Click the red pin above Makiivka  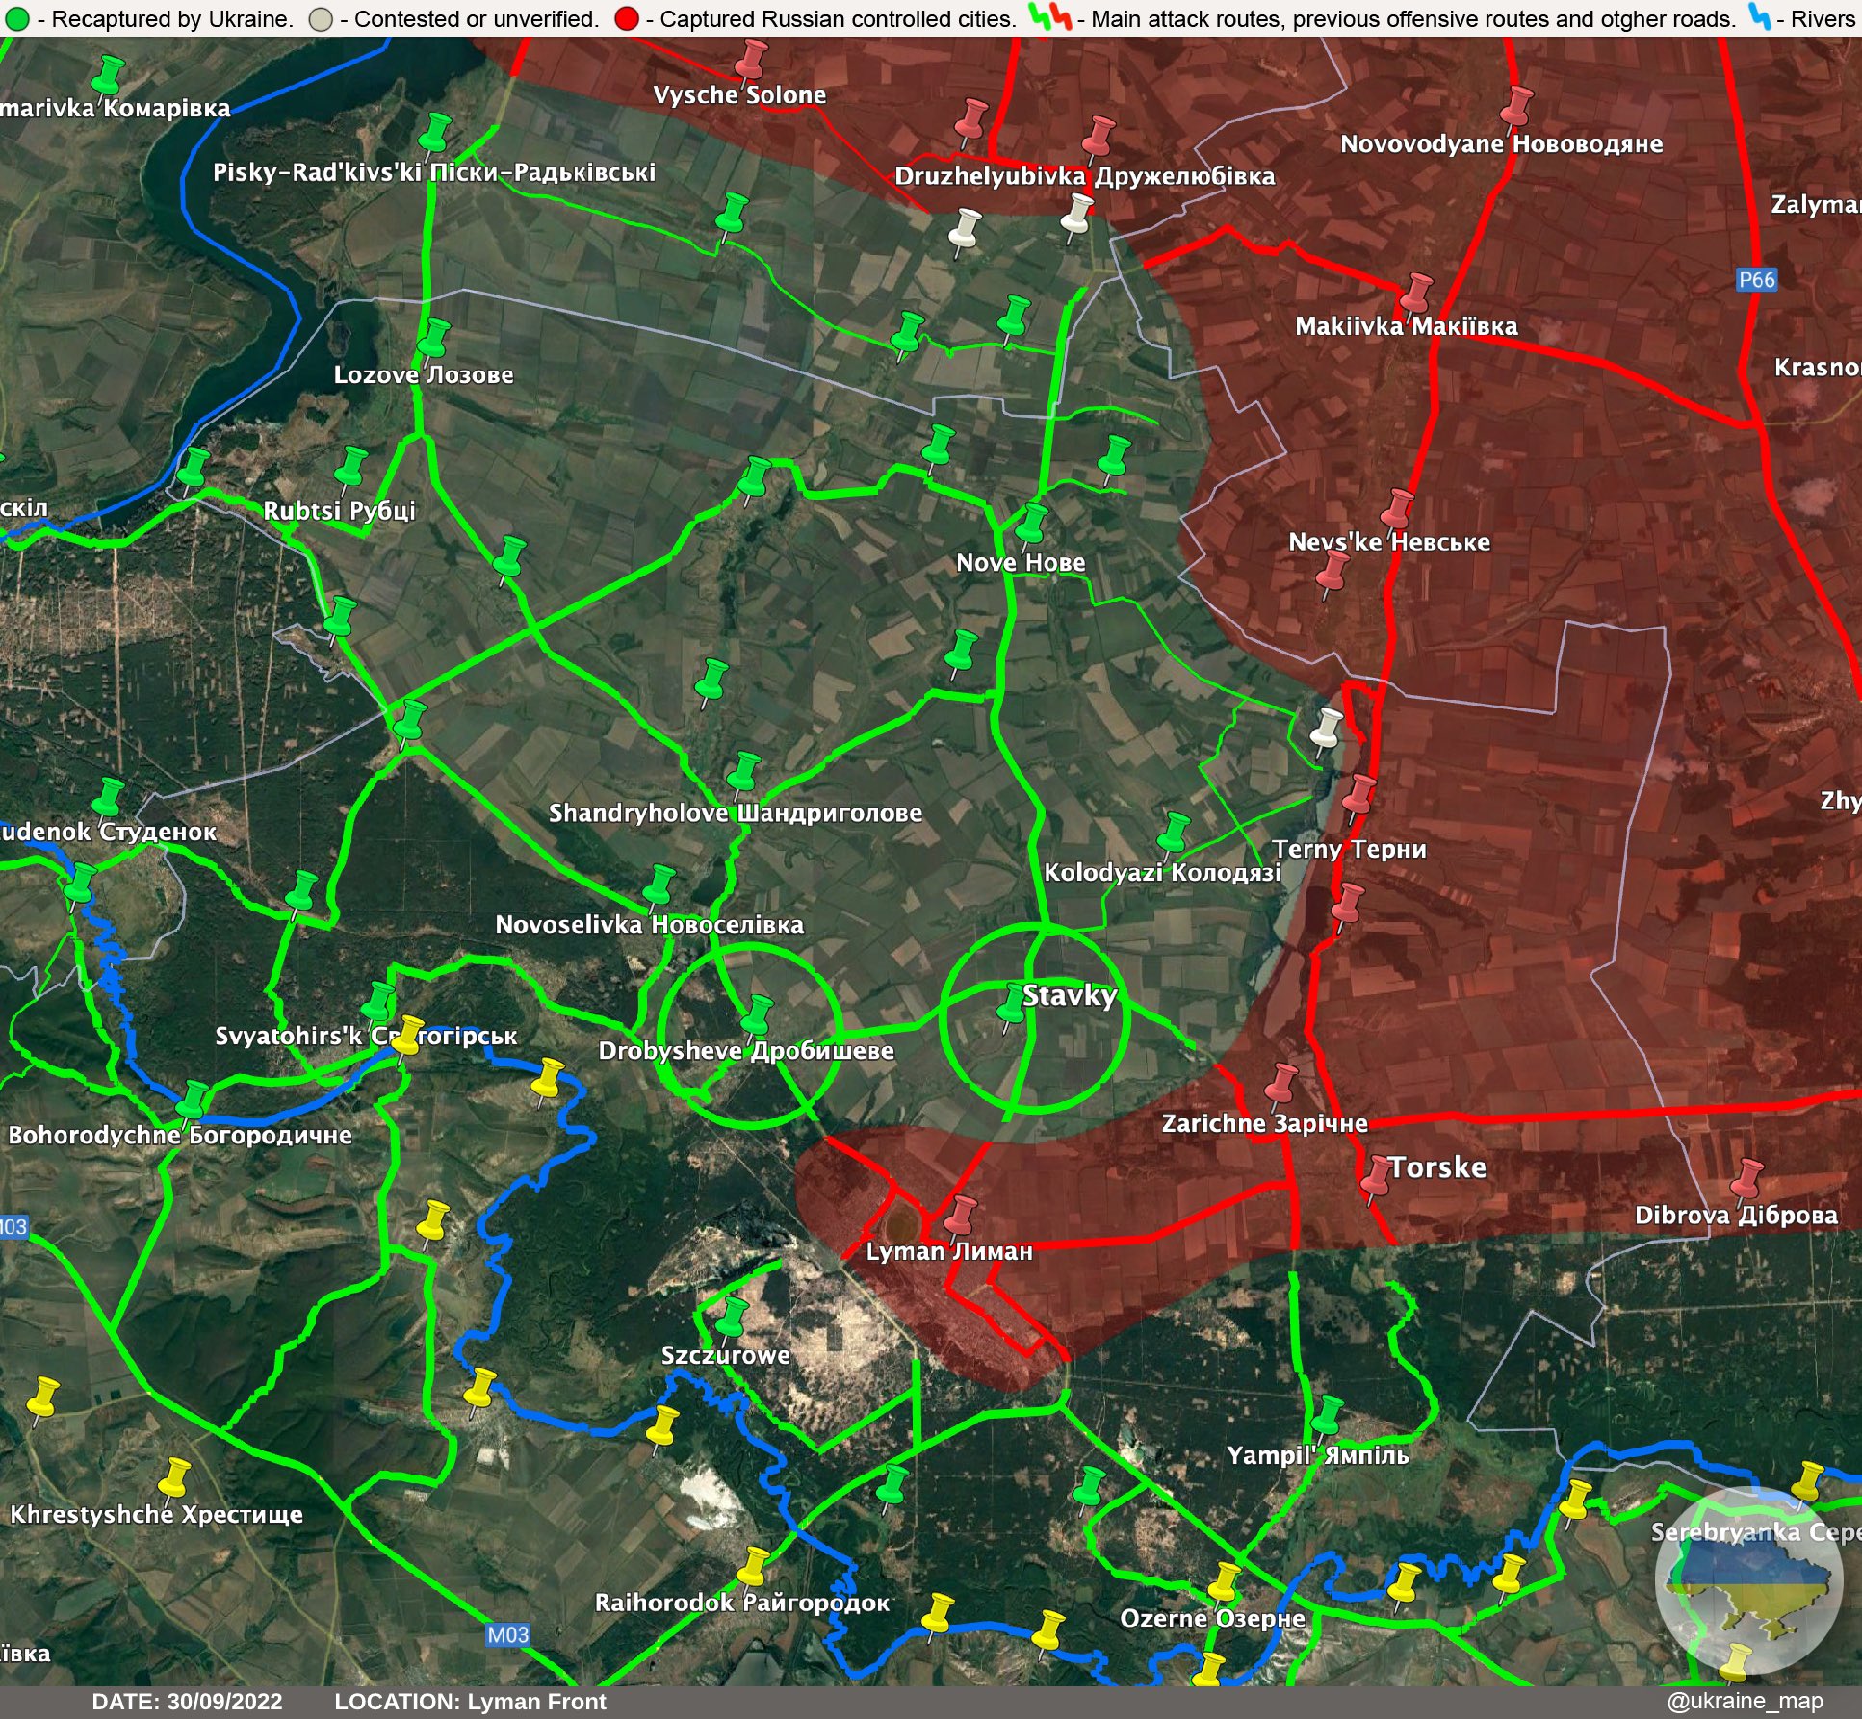click(1415, 293)
